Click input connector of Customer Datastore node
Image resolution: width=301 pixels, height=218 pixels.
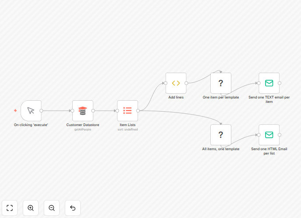click(x=72, y=111)
